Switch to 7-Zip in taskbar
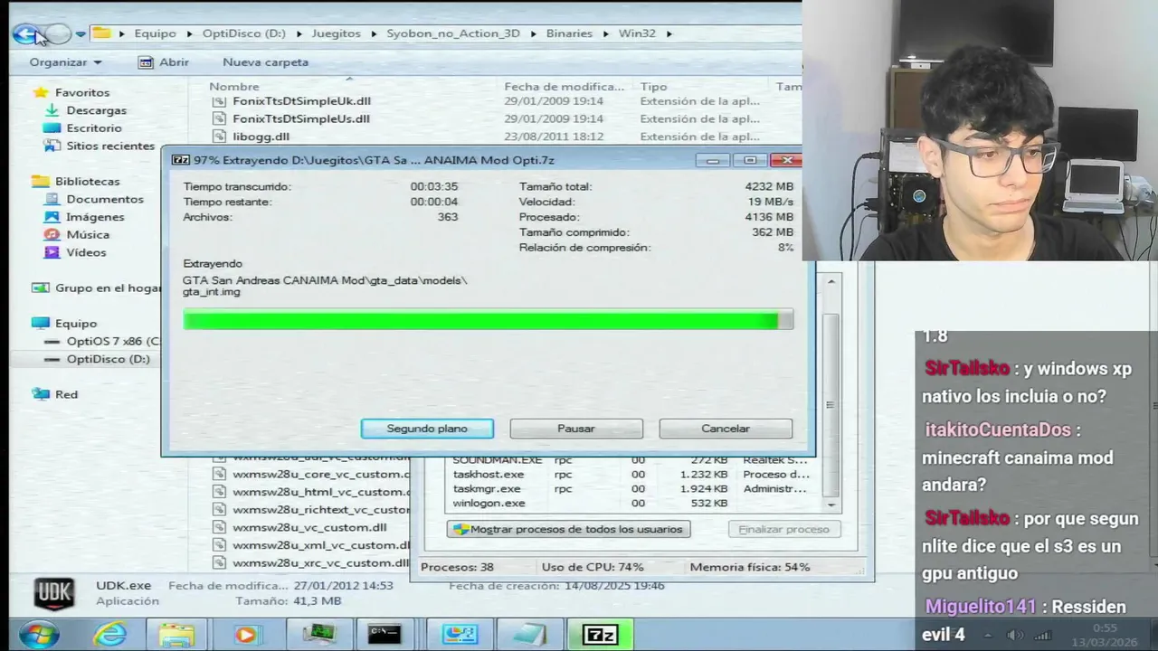Screen dimensions: 1158x651 click(602, 635)
